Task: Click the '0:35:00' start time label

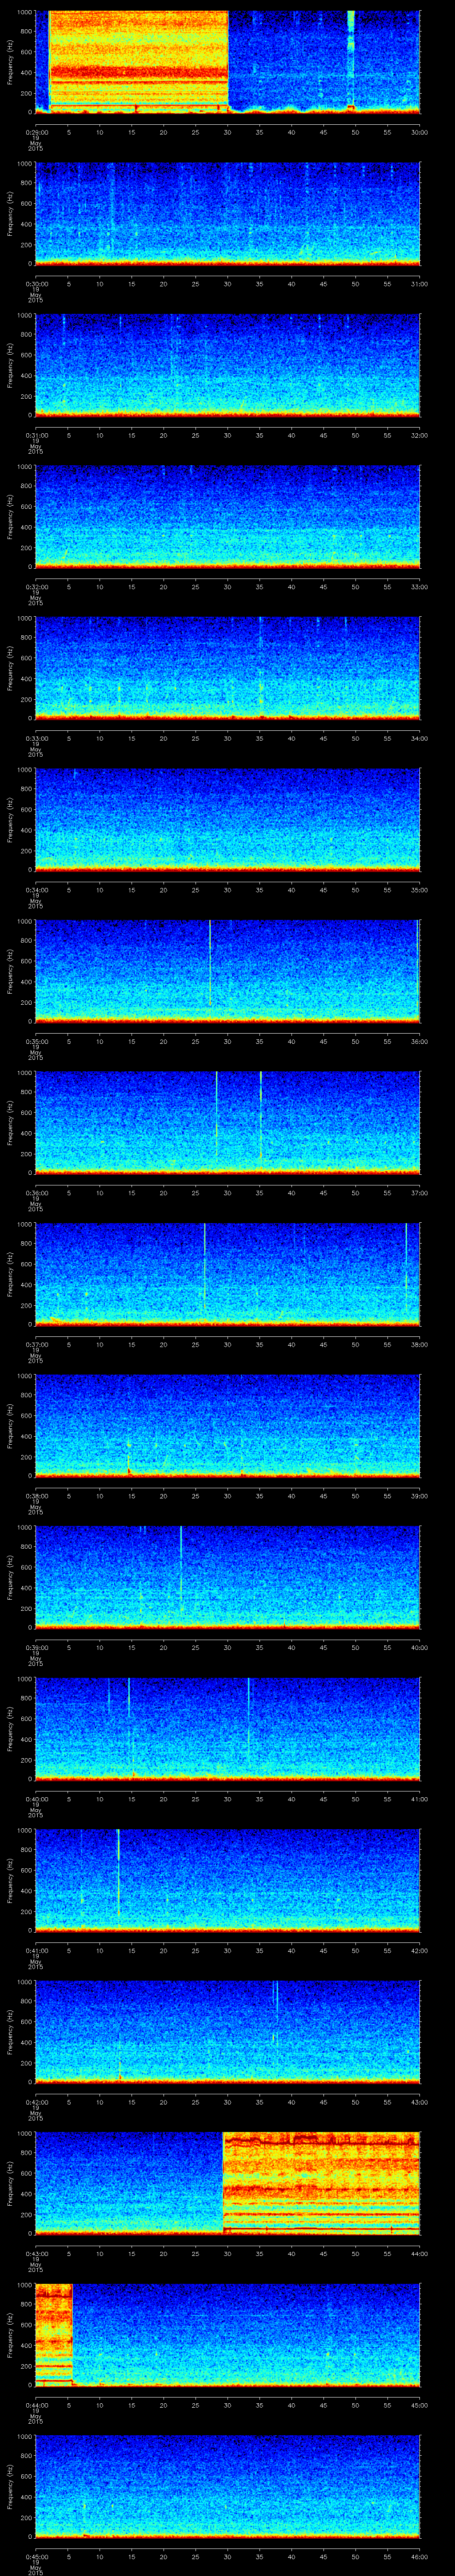Action: coord(36,1041)
